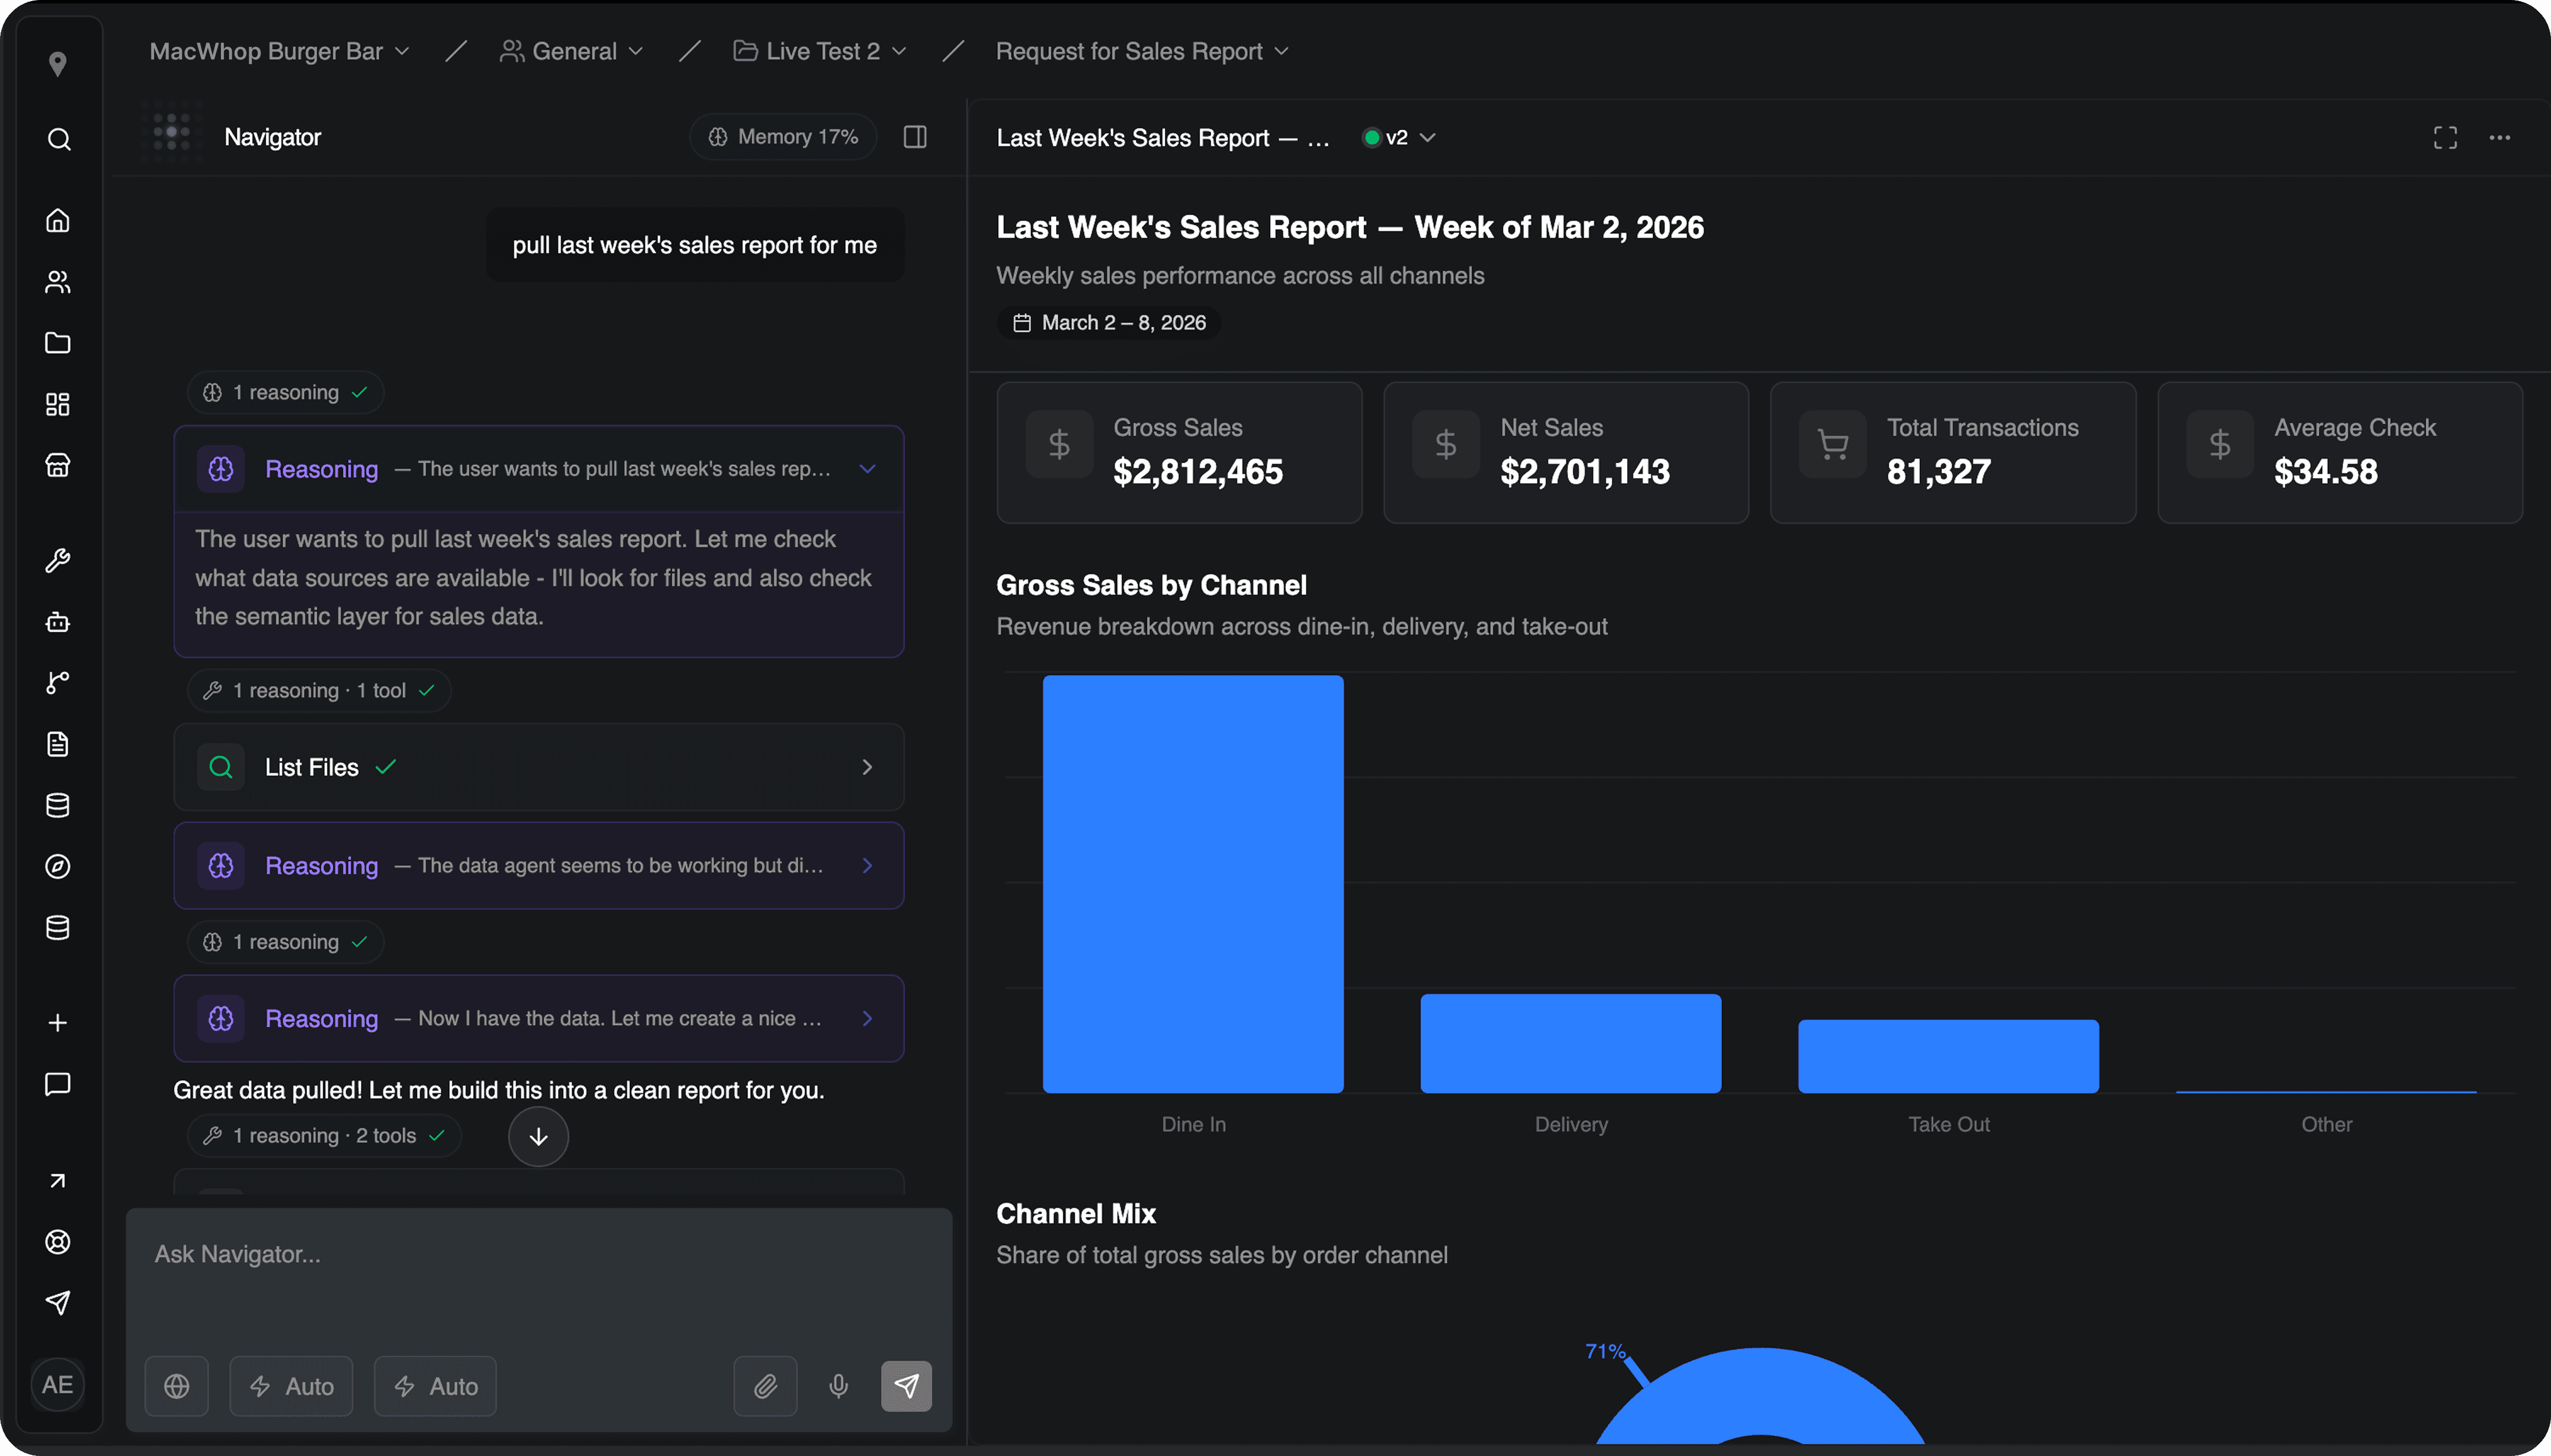Toggle the second Auto mode button
Viewport: 2551px width, 1456px height.
pyautogui.click(x=435, y=1385)
